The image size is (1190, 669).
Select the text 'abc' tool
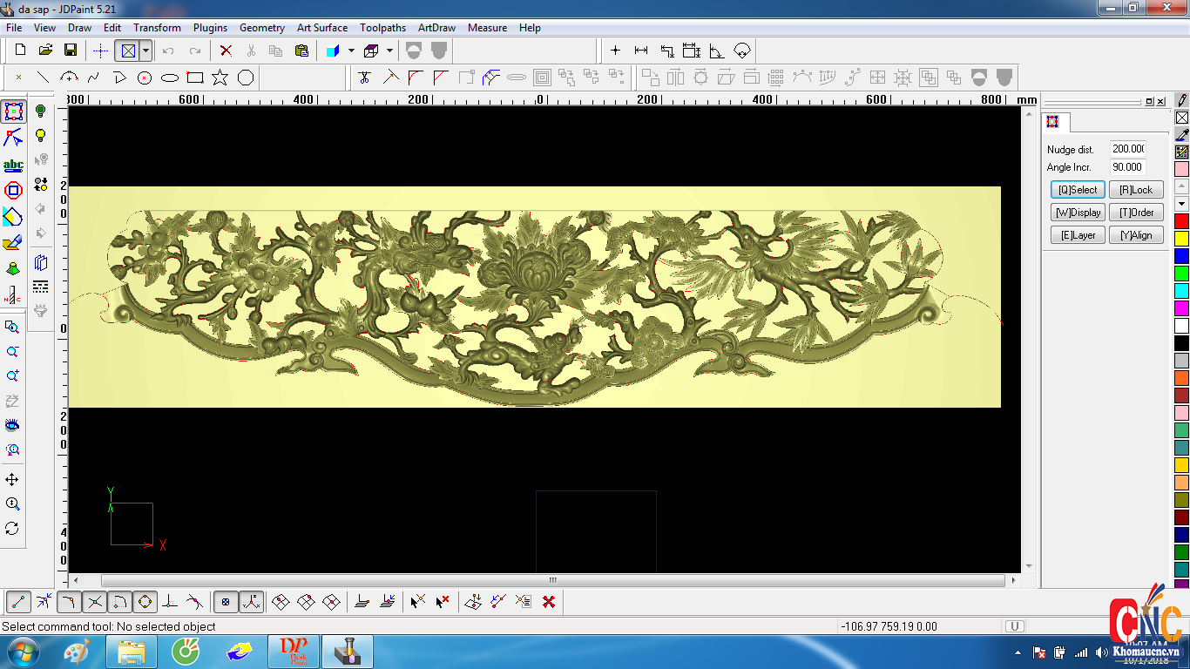pos(13,165)
